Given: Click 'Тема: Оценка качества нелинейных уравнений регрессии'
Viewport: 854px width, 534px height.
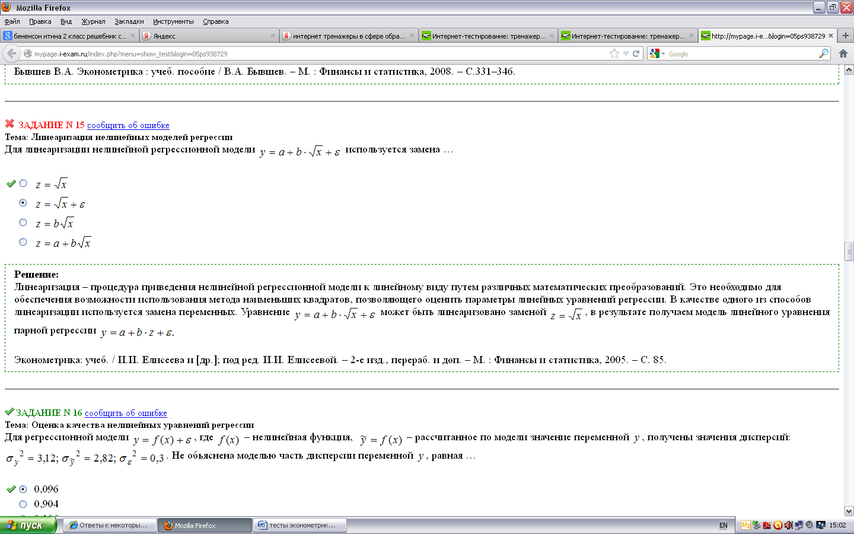Looking at the screenshot, I should point(129,425).
